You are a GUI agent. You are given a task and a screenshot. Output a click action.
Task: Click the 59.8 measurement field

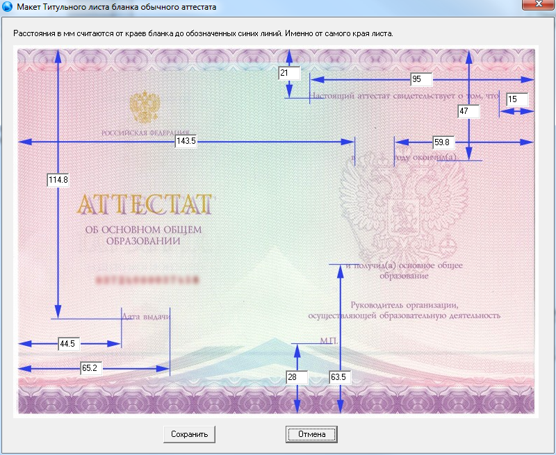443,142
